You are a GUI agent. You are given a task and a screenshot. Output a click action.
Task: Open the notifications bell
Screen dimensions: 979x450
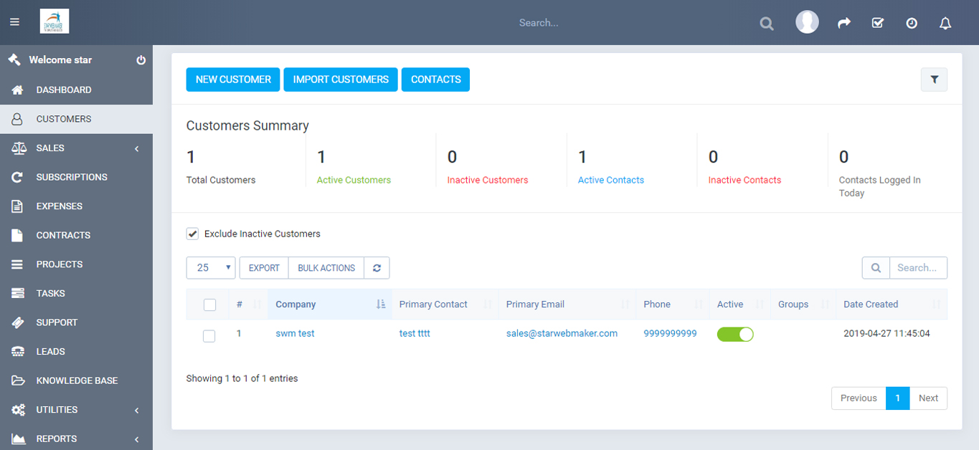945,23
